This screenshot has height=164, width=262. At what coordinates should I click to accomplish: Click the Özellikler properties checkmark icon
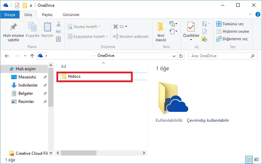pos(191,27)
